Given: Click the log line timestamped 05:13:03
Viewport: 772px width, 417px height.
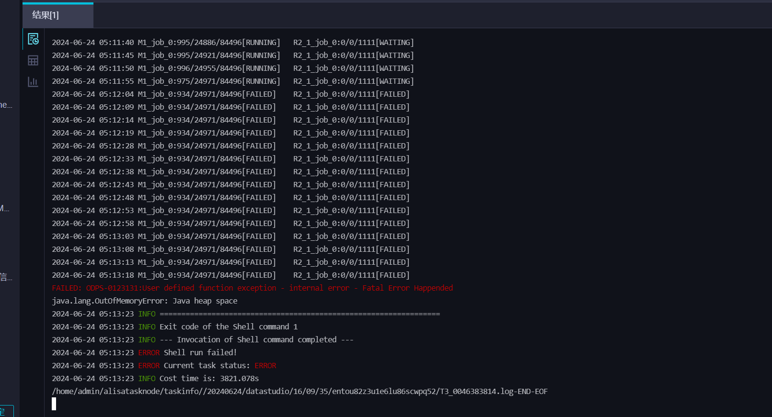Looking at the screenshot, I should tap(230, 237).
